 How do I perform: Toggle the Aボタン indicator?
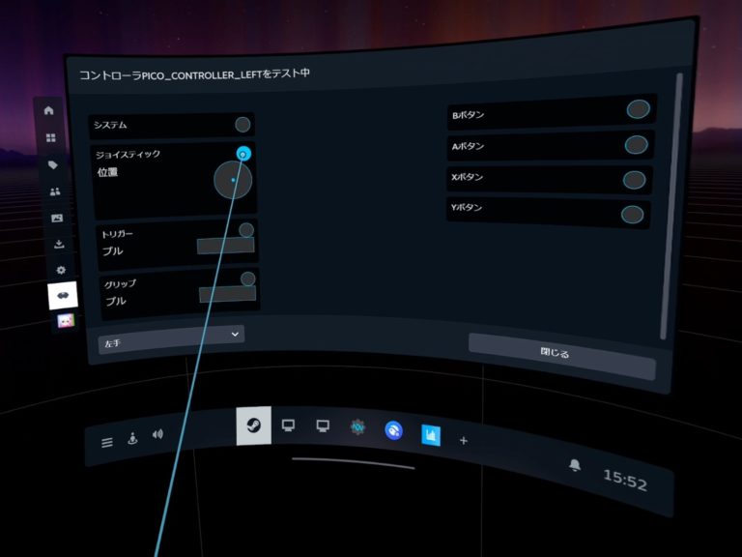(636, 145)
